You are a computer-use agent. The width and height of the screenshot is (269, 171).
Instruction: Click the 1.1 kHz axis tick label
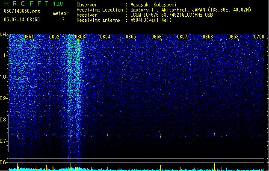point(3,56)
